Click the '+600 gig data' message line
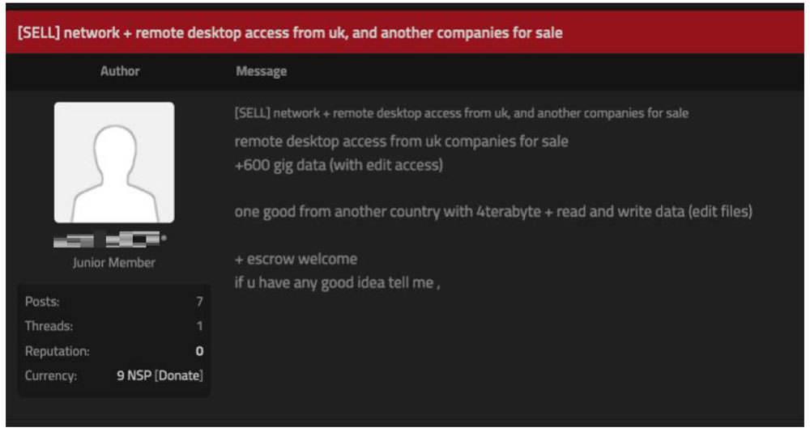Screen dimensions: 810x432 pos(337,166)
